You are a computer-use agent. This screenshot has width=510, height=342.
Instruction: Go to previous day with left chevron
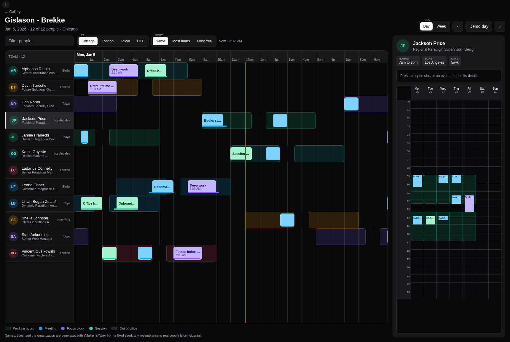(458, 26)
